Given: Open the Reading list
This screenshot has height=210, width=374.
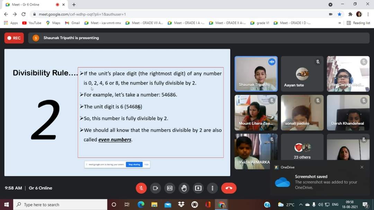Looking at the screenshot, I should pyautogui.click(x=358, y=23).
